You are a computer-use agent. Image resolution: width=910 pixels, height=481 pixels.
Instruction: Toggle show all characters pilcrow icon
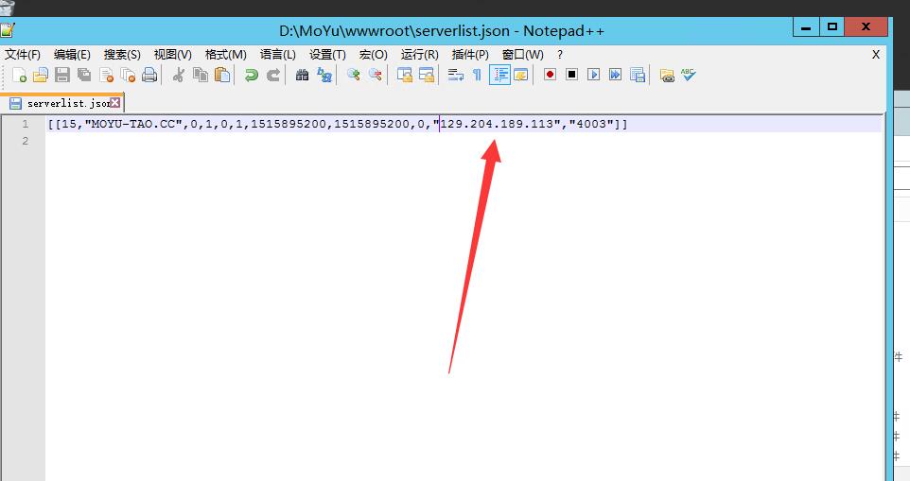(477, 75)
